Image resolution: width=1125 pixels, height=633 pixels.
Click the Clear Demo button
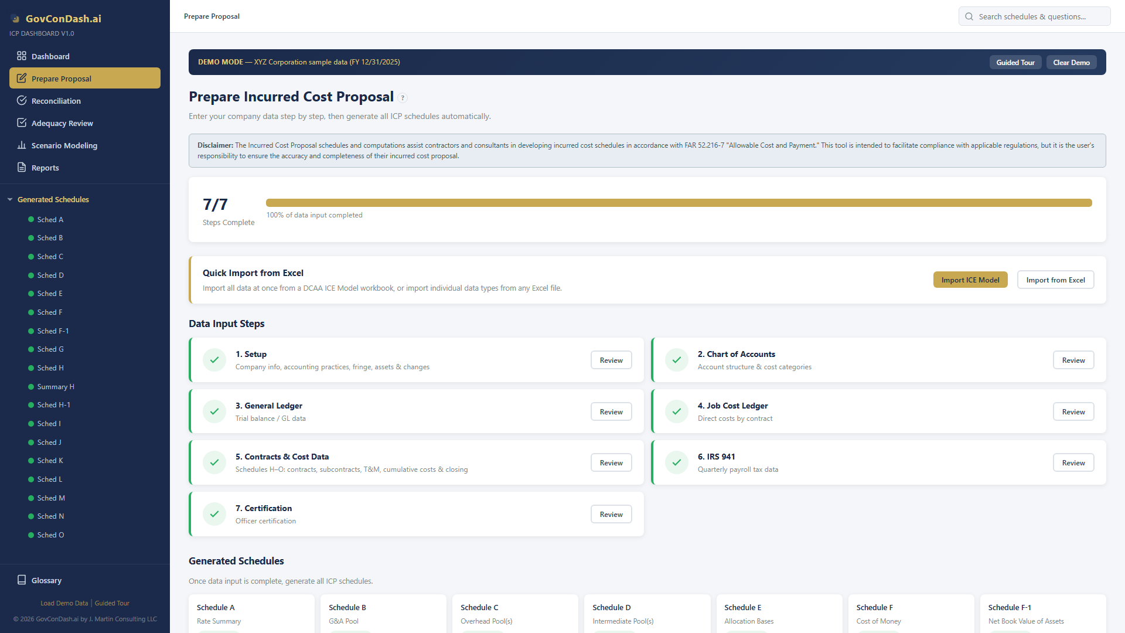[x=1071, y=62]
